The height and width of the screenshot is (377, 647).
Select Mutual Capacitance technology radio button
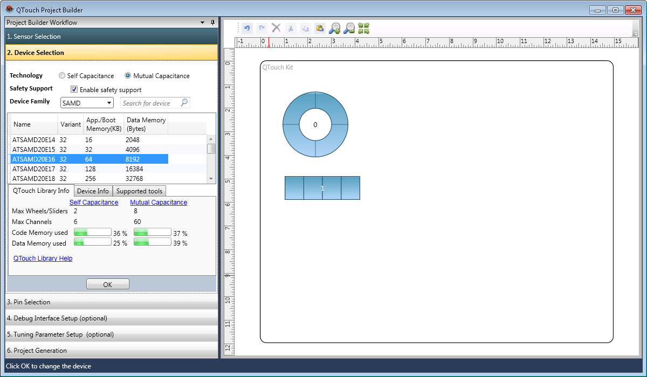(128, 76)
